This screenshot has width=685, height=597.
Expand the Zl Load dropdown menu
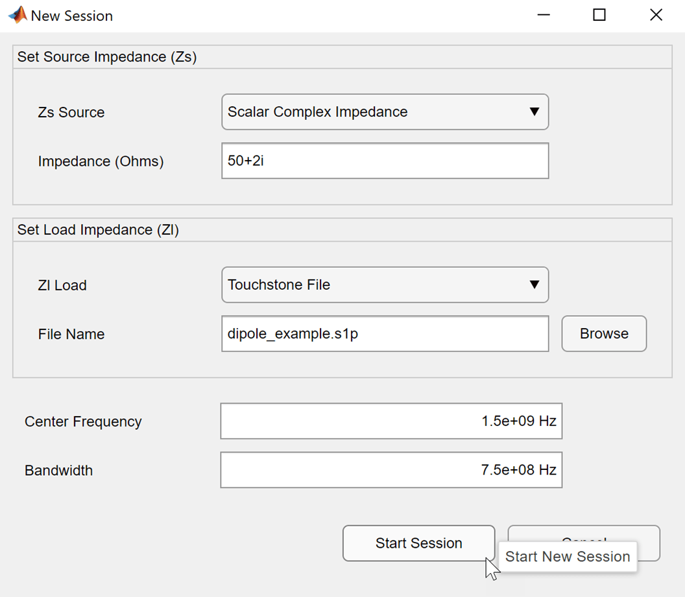click(385, 285)
